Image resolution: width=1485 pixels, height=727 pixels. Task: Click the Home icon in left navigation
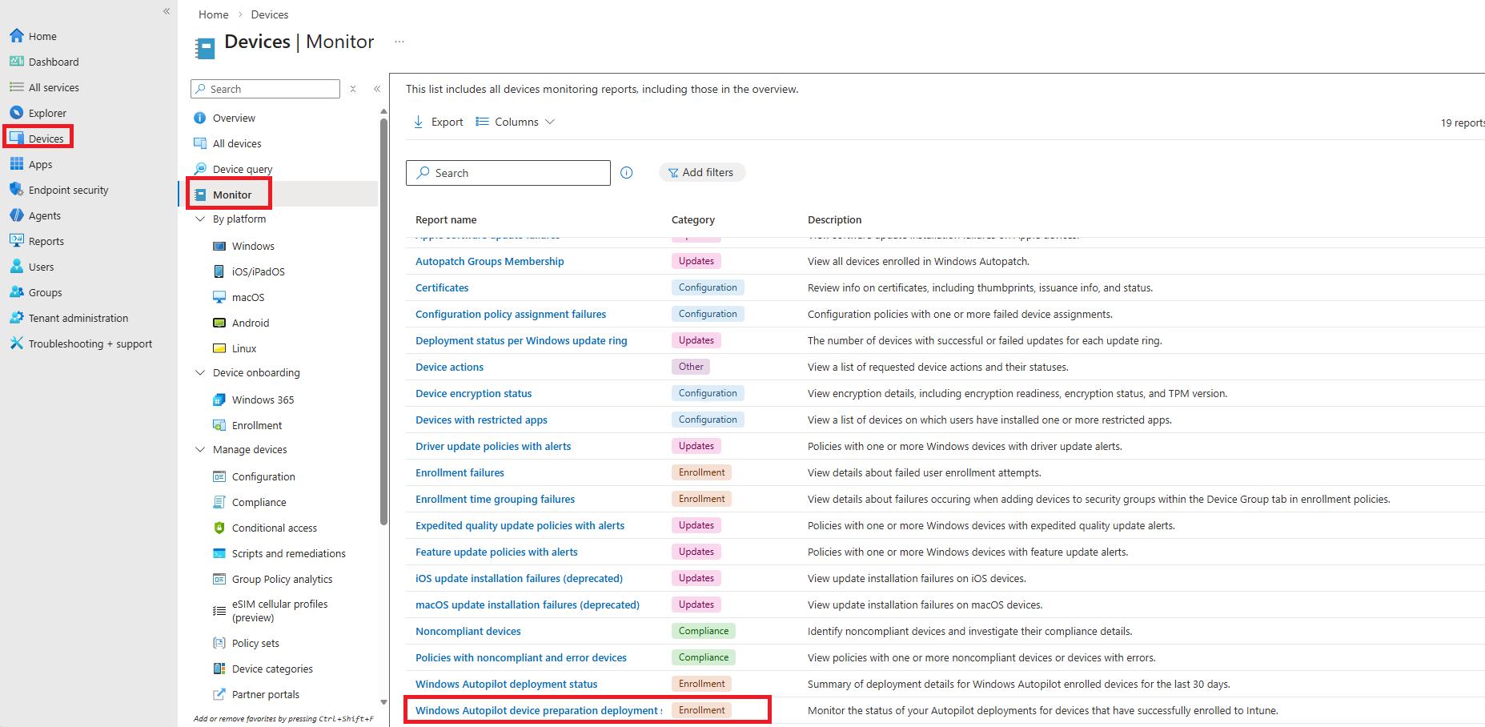pyautogui.click(x=17, y=36)
